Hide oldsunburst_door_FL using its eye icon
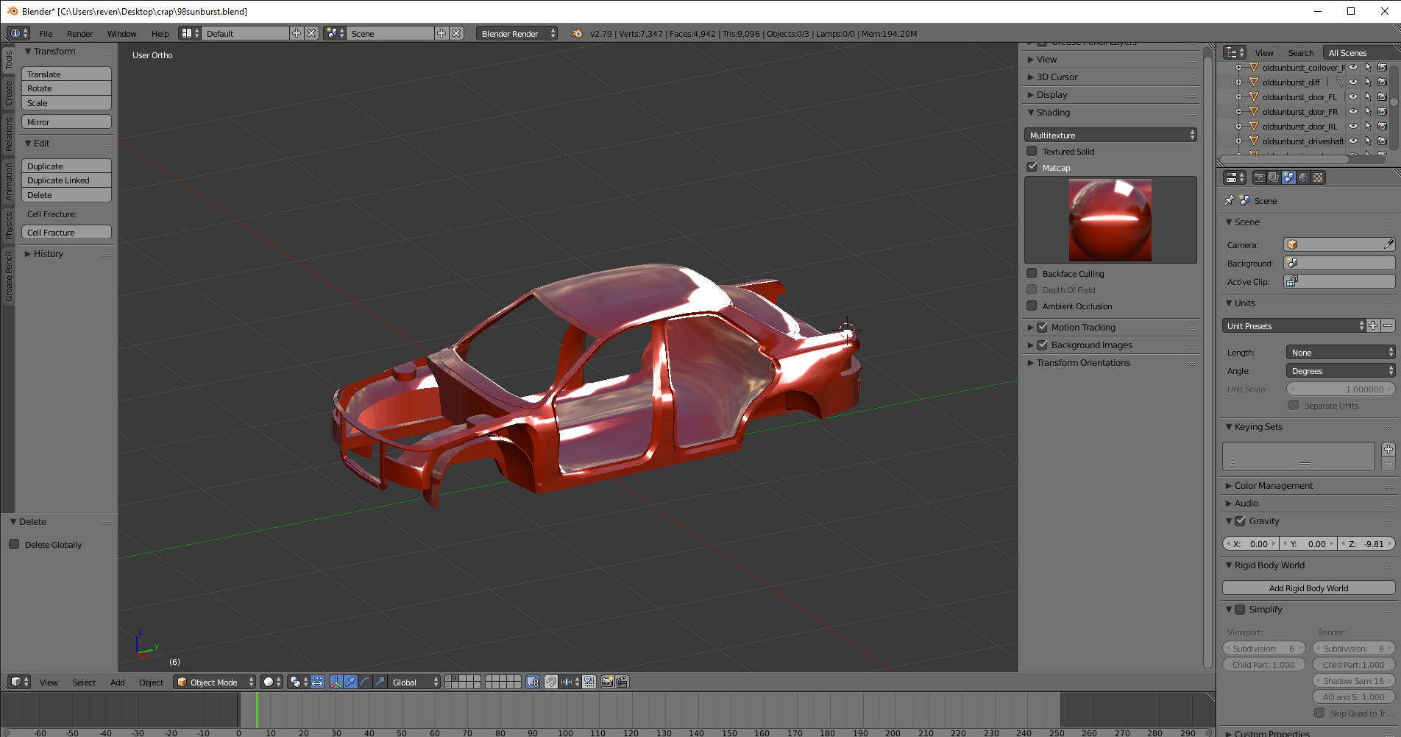The height and width of the screenshot is (737, 1401). point(1352,97)
